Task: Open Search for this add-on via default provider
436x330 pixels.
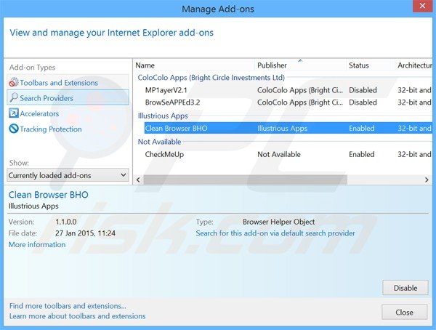Action: tap(275, 233)
